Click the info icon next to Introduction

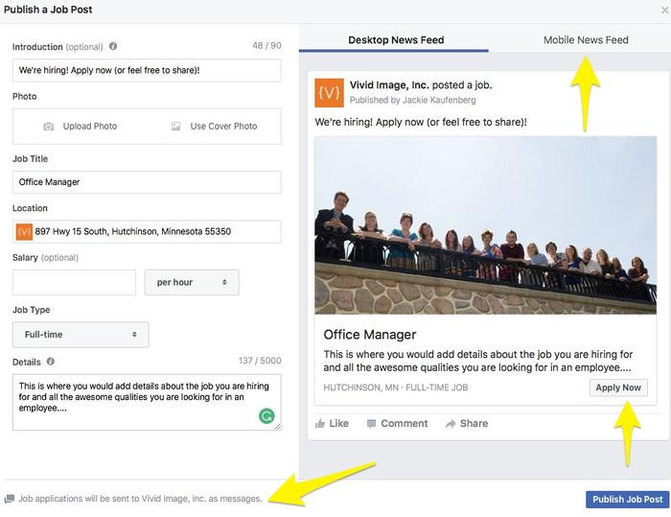click(113, 46)
